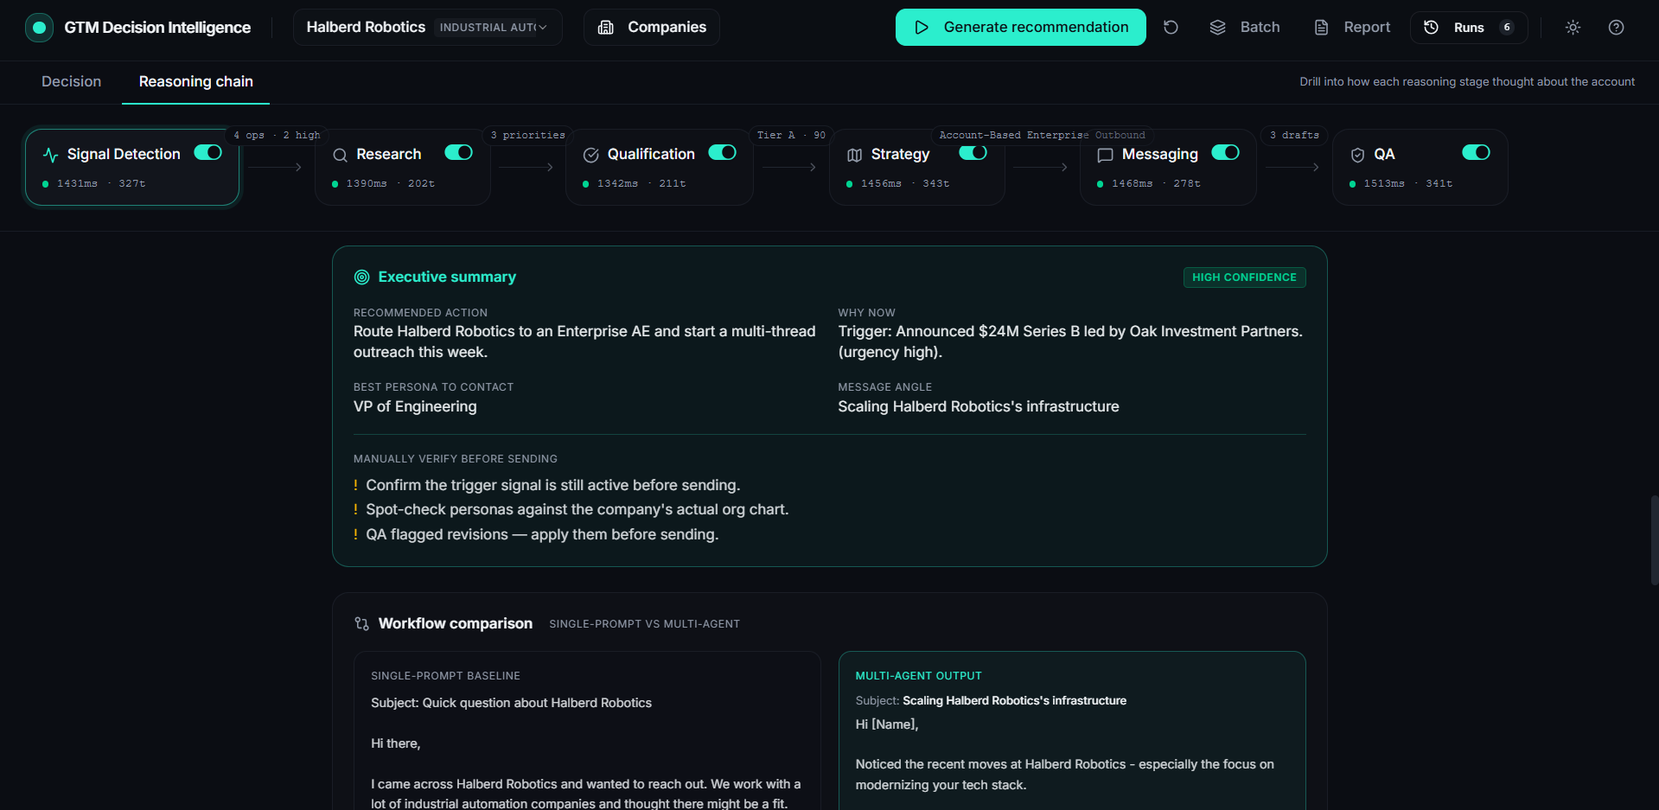This screenshot has width=1659, height=810.
Task: Click the 'VP of Engineering' persona text
Action: point(415,407)
